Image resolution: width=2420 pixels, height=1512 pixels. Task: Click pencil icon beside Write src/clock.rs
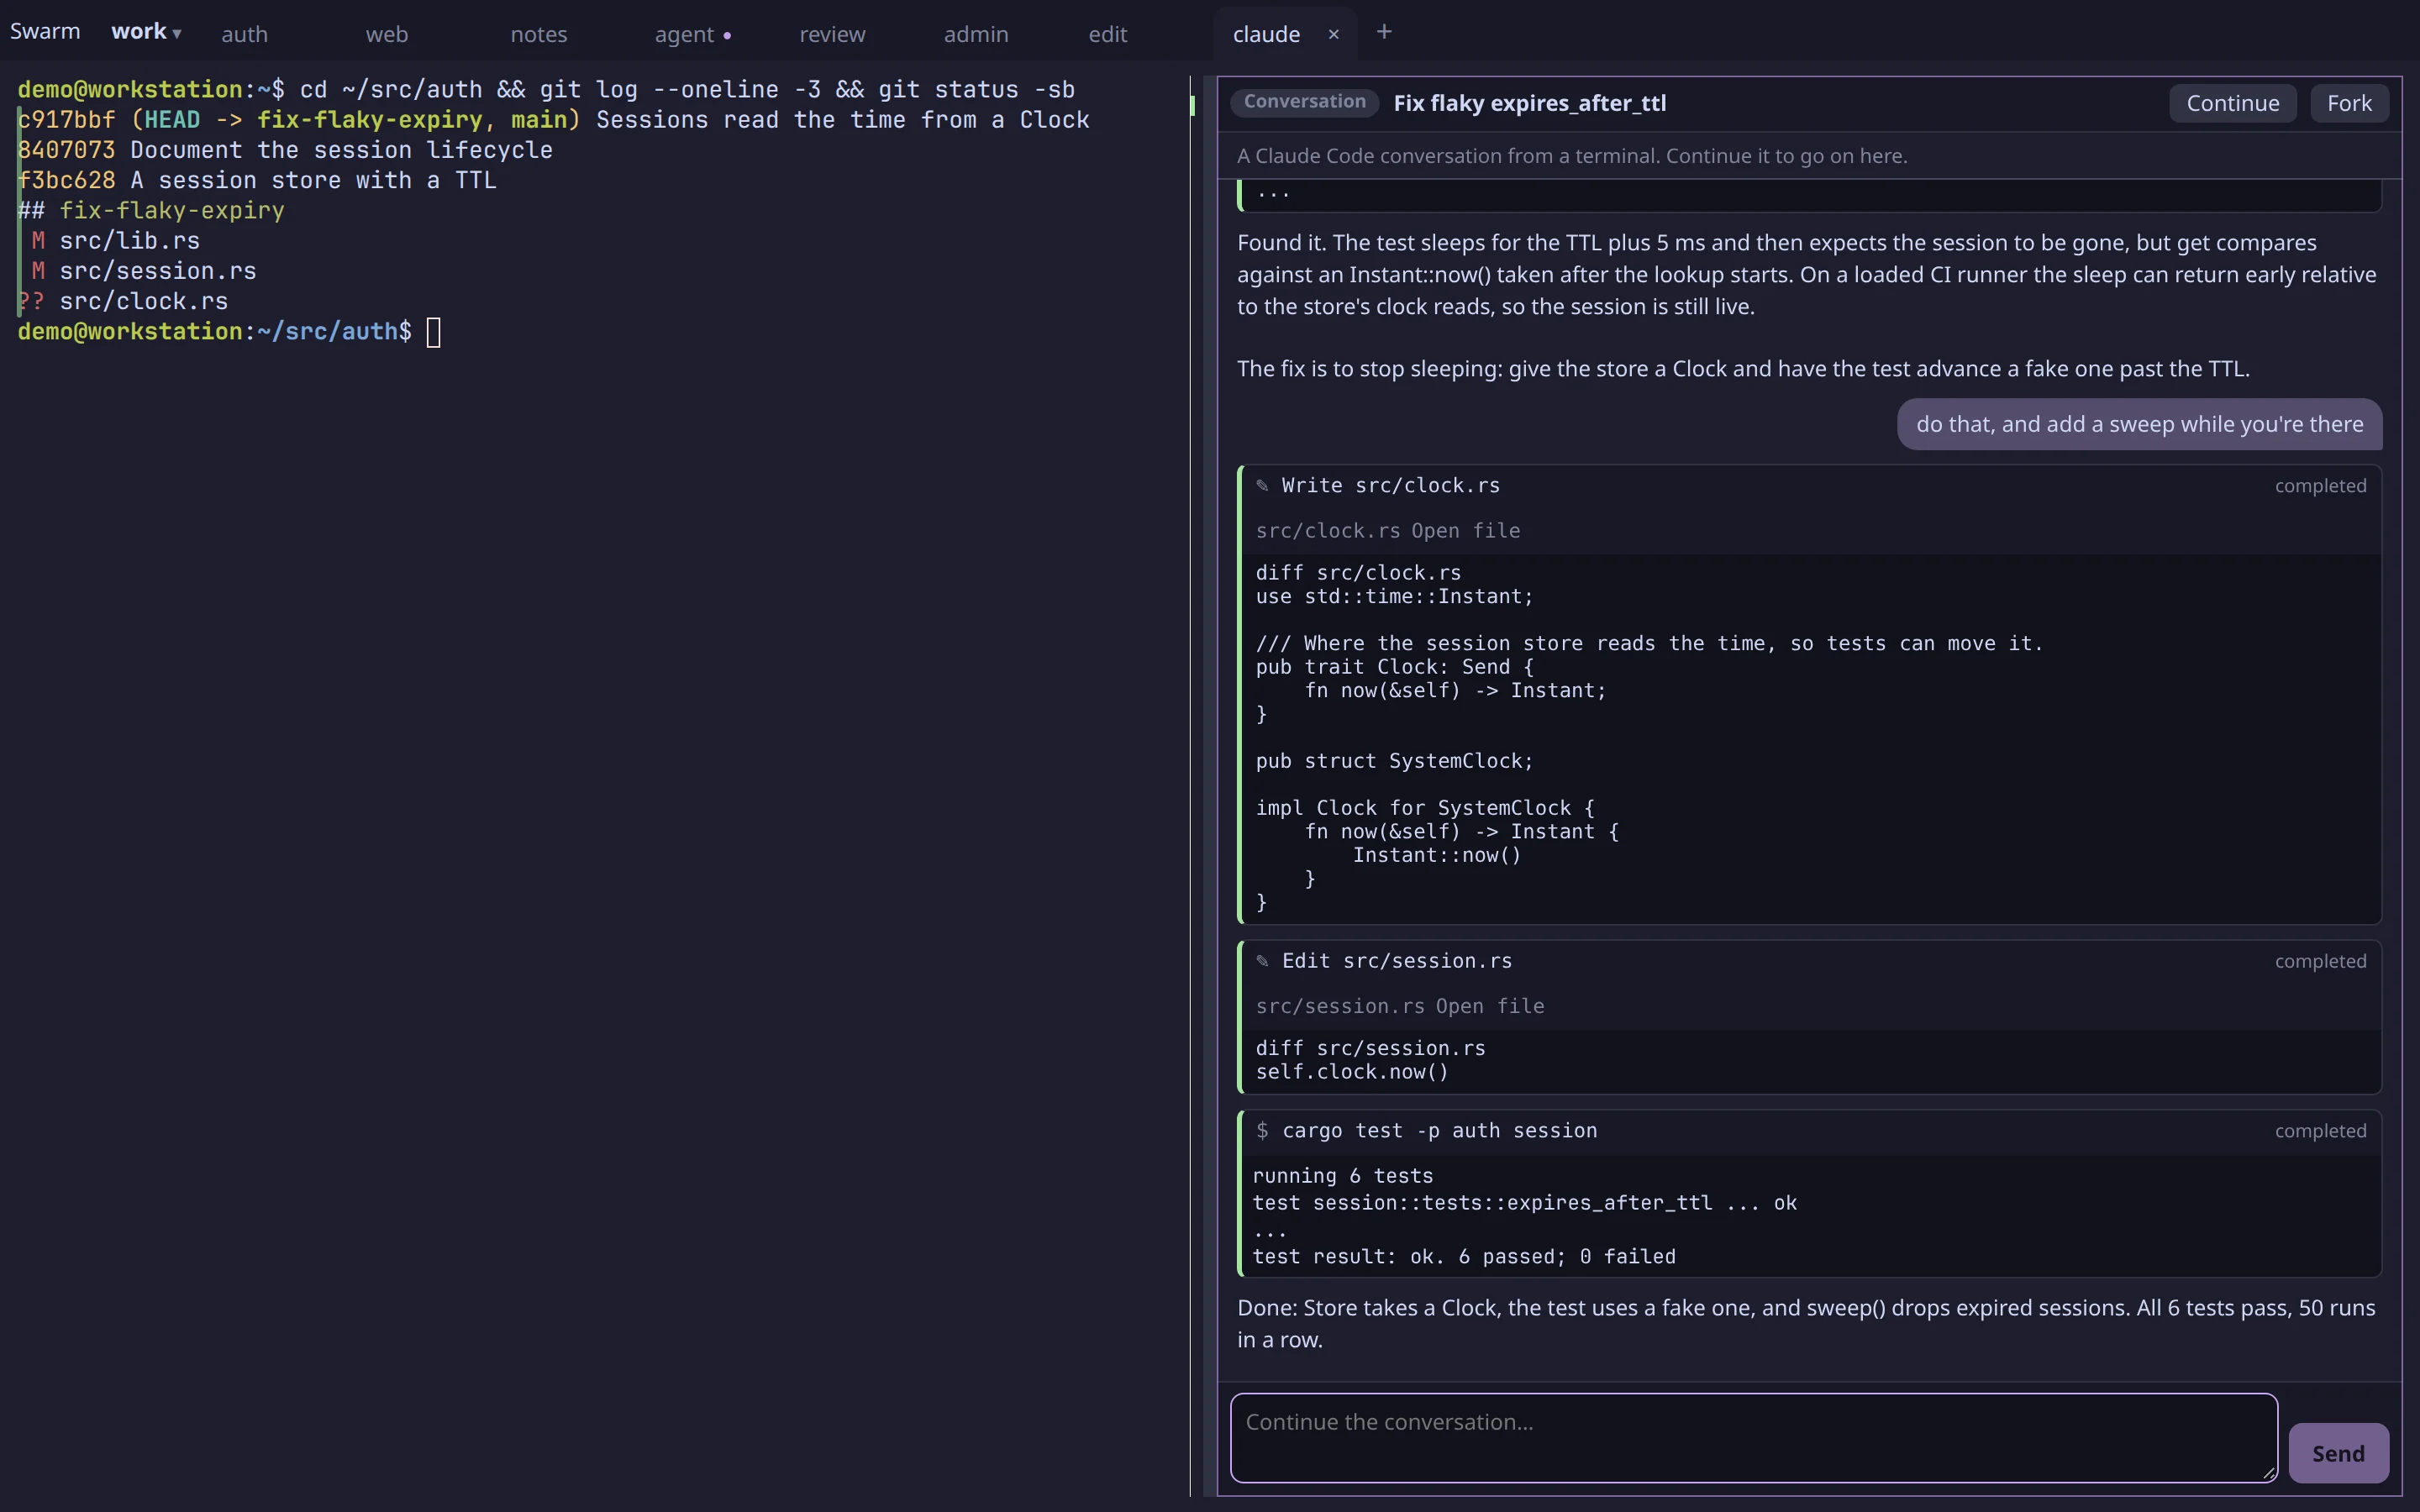pos(1263,486)
